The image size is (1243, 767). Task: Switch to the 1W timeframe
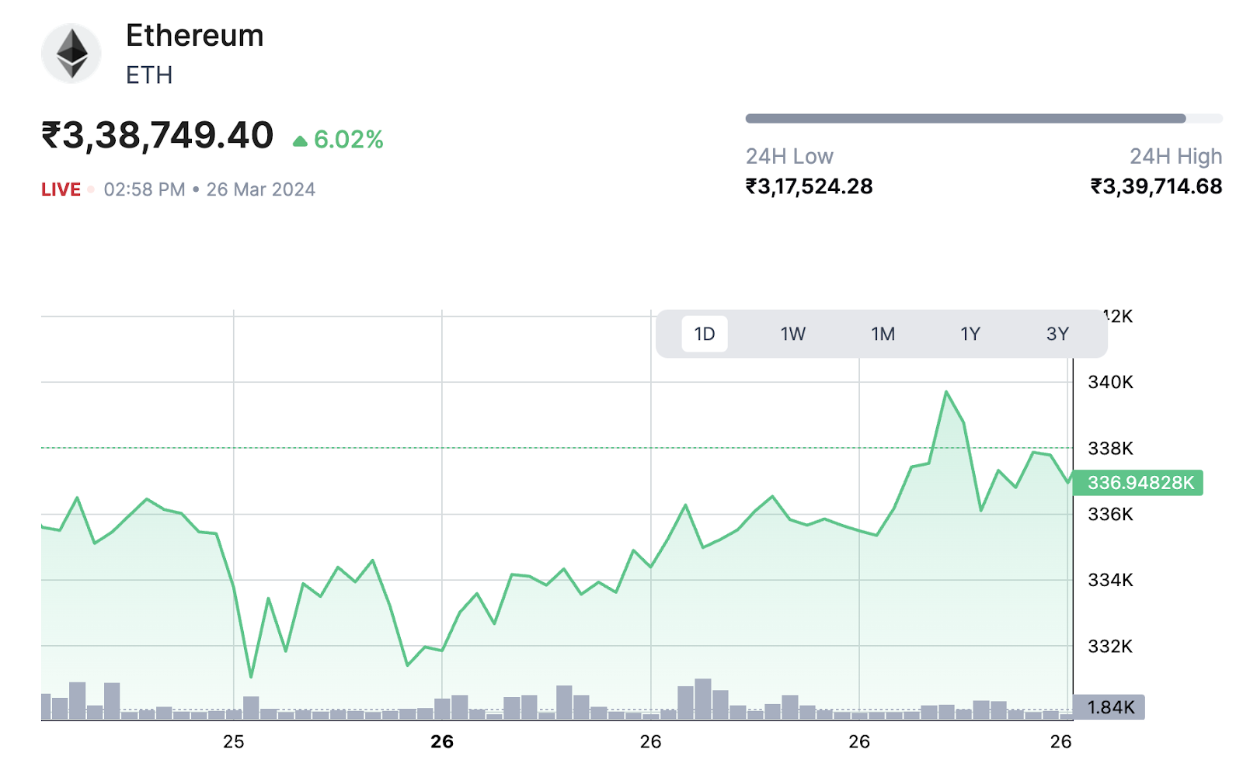[x=793, y=334]
